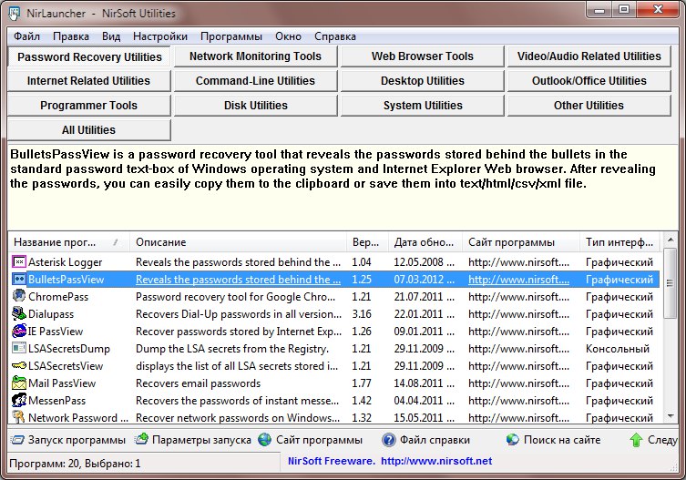Click the green up arrow icon
Image resolution: width=686 pixels, height=480 pixels.
click(636, 440)
